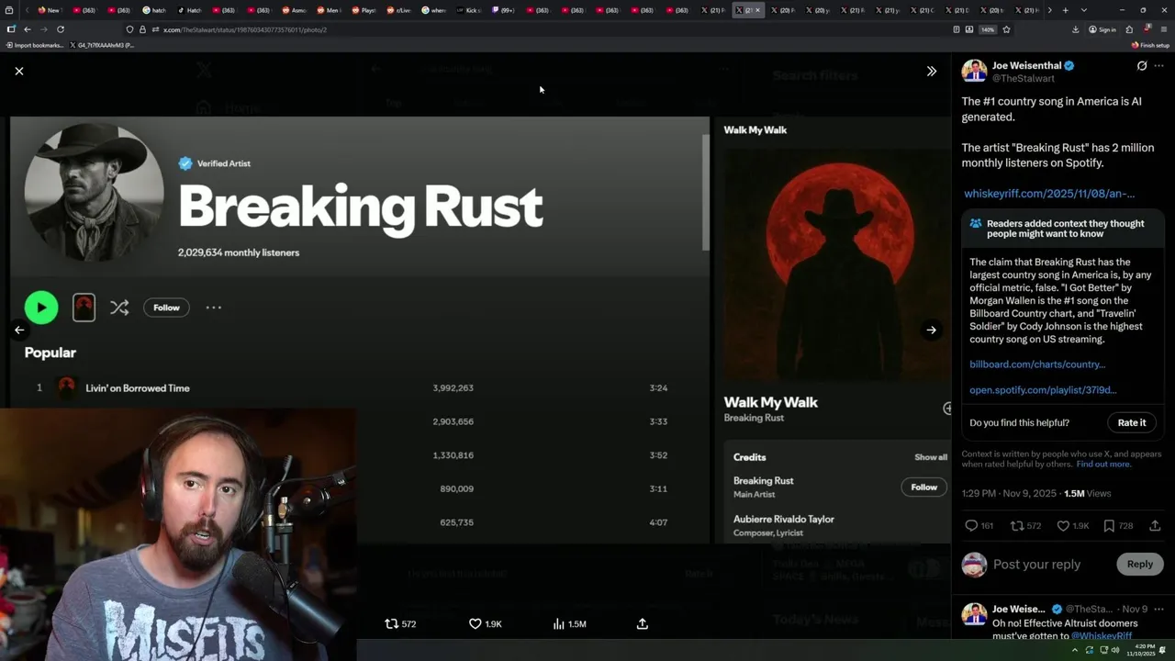Open a new tab with the plus icon
1175x661 pixels.
pyautogui.click(x=1065, y=10)
